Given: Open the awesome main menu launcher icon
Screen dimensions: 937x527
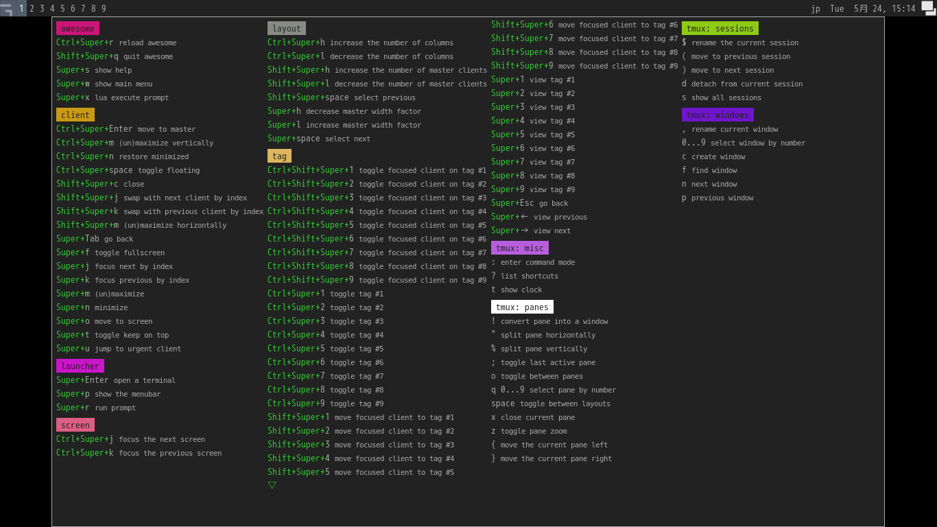Looking at the screenshot, I should point(7,8).
